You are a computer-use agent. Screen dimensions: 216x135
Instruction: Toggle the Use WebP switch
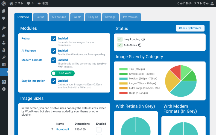(x=63, y=73)
